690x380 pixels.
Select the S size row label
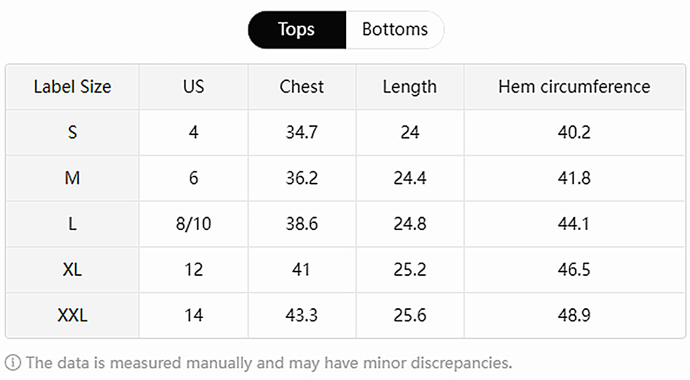[x=72, y=132]
